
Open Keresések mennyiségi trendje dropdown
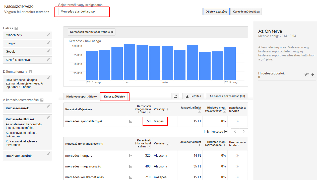click(x=92, y=32)
